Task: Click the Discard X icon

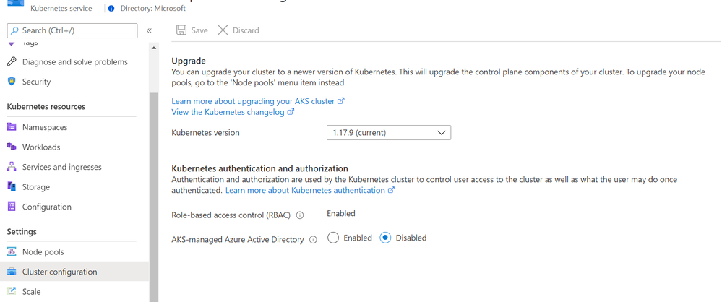Action: 223,30
